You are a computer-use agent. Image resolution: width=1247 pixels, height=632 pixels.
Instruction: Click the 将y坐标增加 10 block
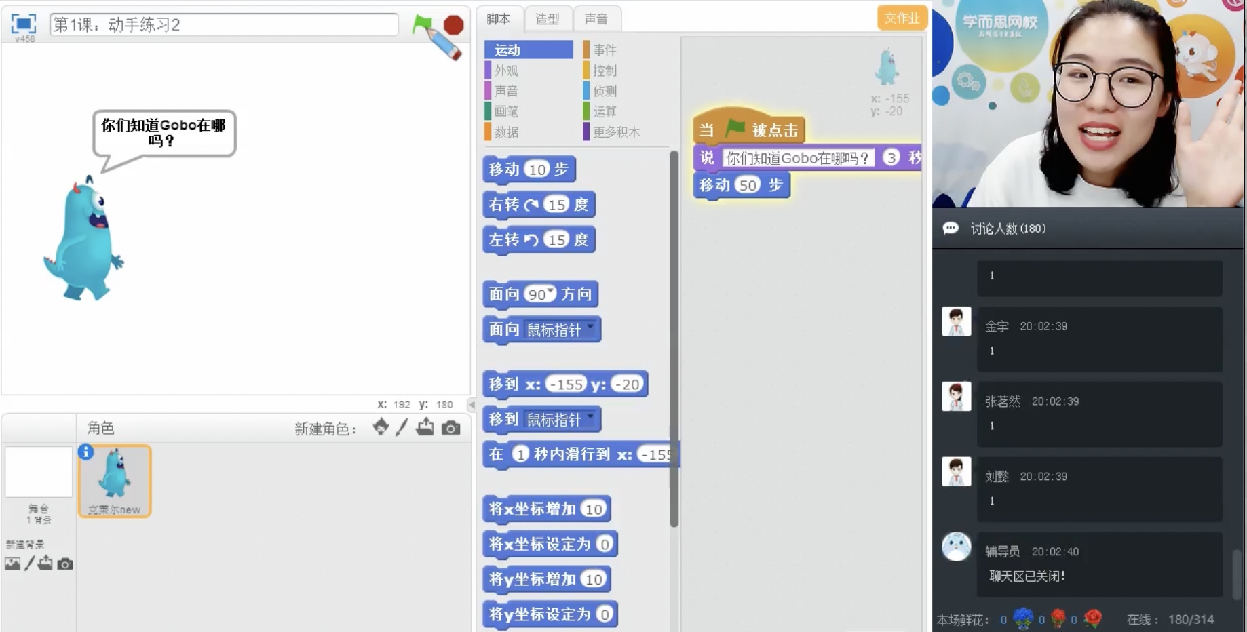tap(547, 580)
